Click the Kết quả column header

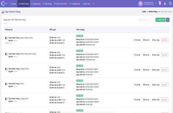(52, 29)
